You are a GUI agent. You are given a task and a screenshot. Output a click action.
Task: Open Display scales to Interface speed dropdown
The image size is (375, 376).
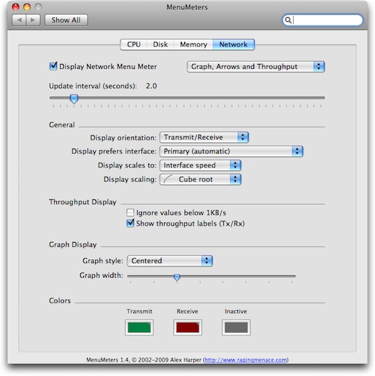200,165
